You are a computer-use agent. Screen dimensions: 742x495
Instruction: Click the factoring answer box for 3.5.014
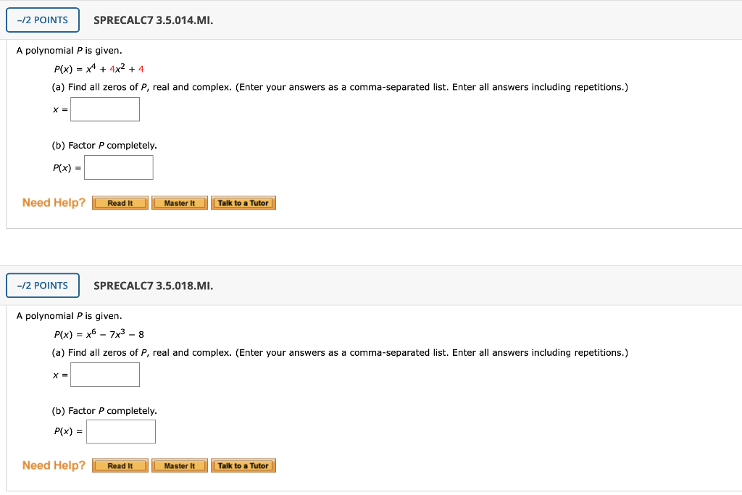click(118, 167)
